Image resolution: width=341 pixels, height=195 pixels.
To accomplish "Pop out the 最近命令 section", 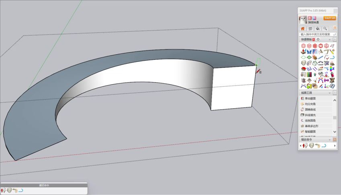I will [335, 139].
